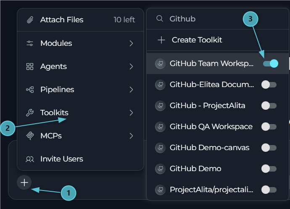Expand the Agents submenu chevron

pyautogui.click(x=131, y=66)
